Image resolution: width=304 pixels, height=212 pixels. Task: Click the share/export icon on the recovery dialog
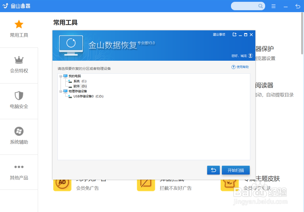click(x=234, y=34)
